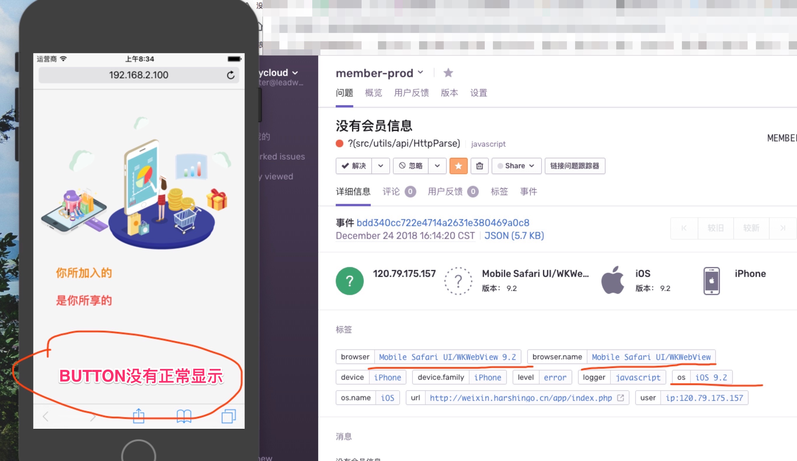
Task: Delete issue with trash icon
Action: (479, 166)
